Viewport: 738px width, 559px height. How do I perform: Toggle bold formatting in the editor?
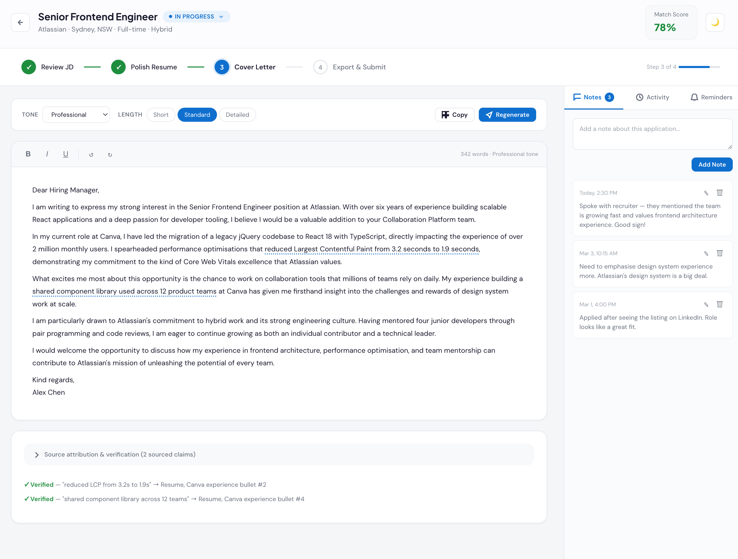pyautogui.click(x=28, y=154)
